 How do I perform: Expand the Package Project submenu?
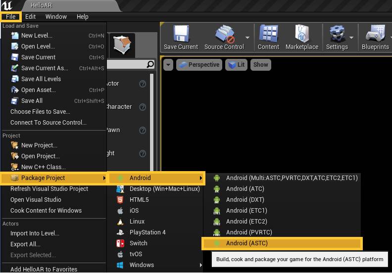[x=53, y=178]
